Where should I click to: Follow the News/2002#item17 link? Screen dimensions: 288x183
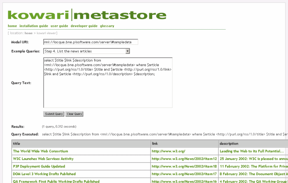coord(184,174)
